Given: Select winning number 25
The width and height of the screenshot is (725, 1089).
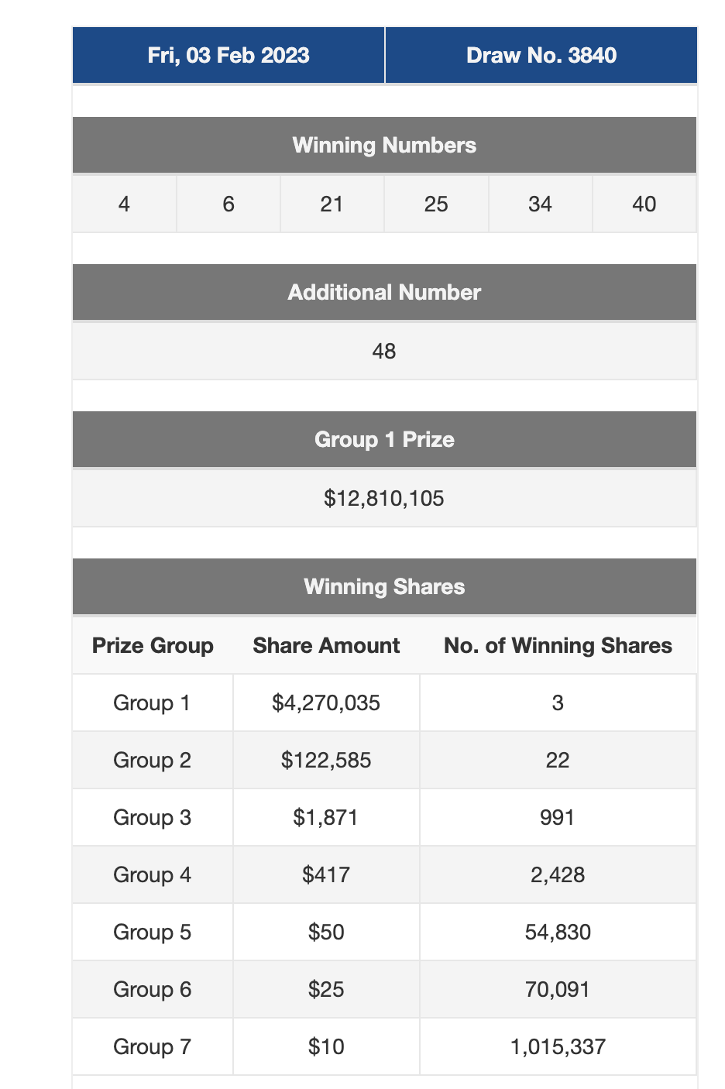Looking at the screenshot, I should 436,204.
